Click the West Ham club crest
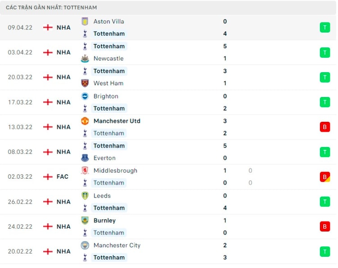Screen dimensions: 338x268 (x=85, y=83)
